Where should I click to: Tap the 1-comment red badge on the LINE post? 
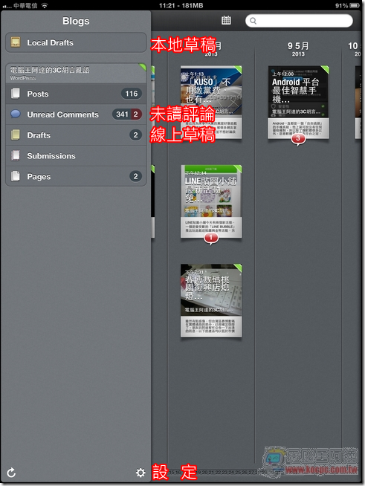point(211,238)
